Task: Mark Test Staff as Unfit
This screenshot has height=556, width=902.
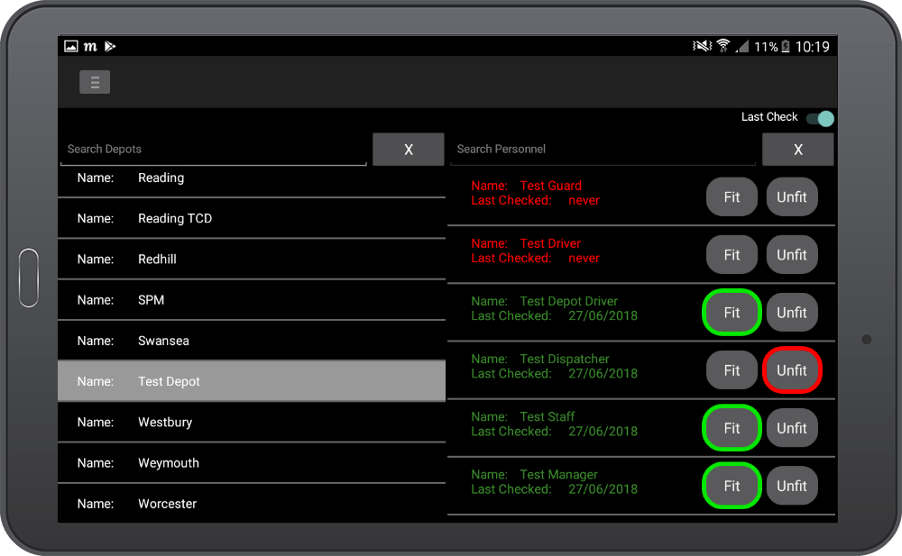Action: pyautogui.click(x=792, y=428)
